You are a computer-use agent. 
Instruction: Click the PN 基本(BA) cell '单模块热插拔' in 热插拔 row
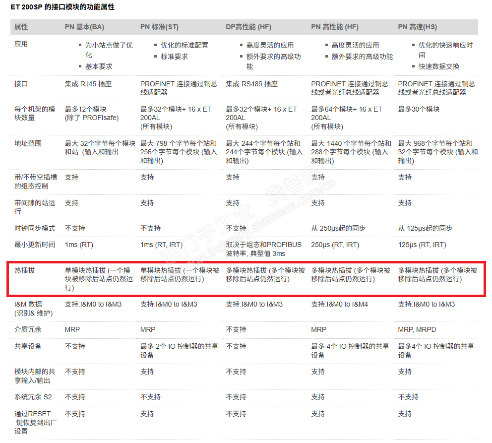click(99, 279)
